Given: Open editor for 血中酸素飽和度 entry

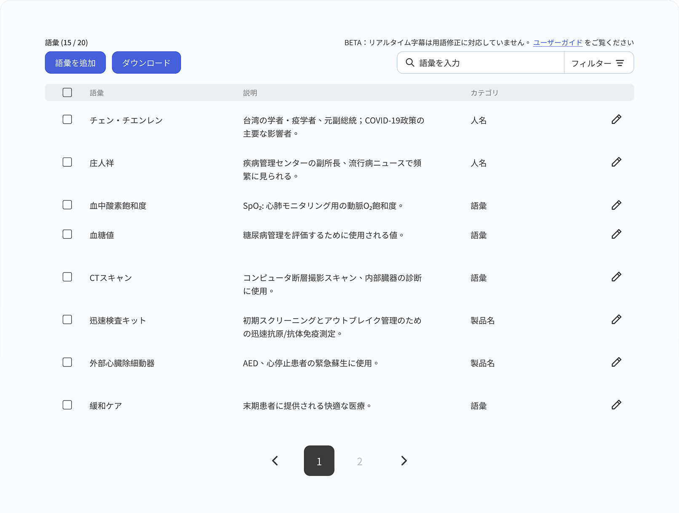Looking at the screenshot, I should (616, 205).
